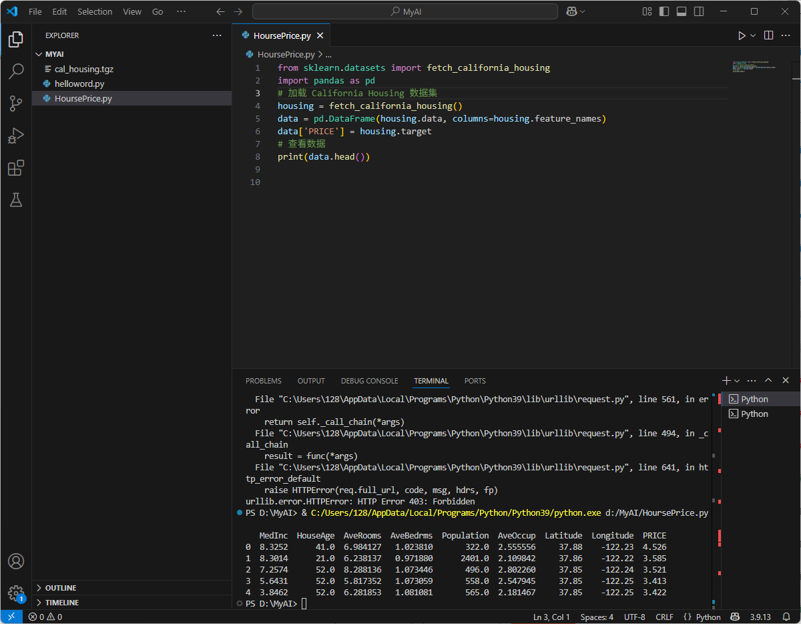Open Source Control view
The width and height of the screenshot is (801, 624).
point(16,104)
